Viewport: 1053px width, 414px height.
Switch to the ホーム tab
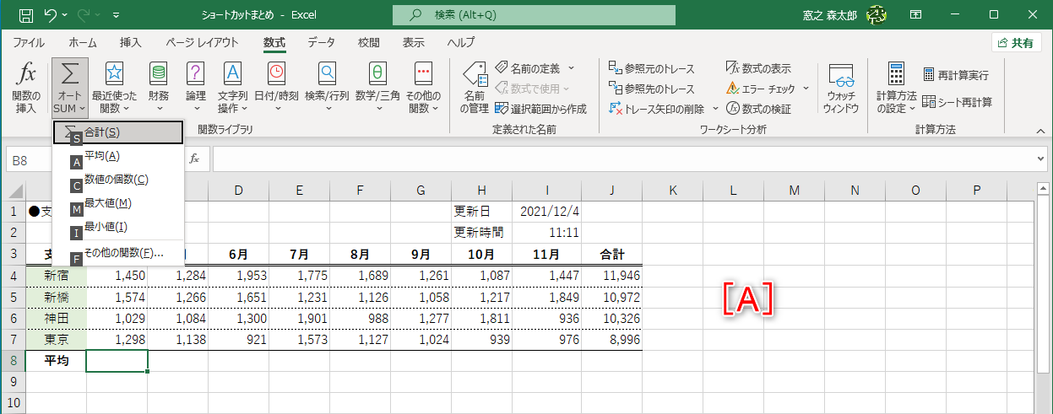click(83, 42)
